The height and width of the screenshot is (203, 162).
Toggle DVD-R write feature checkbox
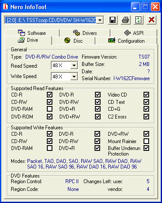[97, 134]
